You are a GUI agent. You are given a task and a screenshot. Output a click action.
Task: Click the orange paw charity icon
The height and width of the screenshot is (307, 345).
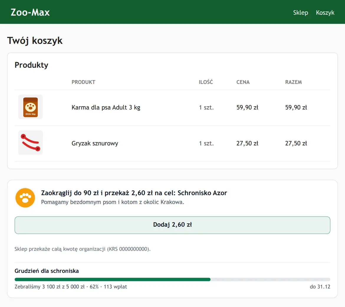click(25, 198)
